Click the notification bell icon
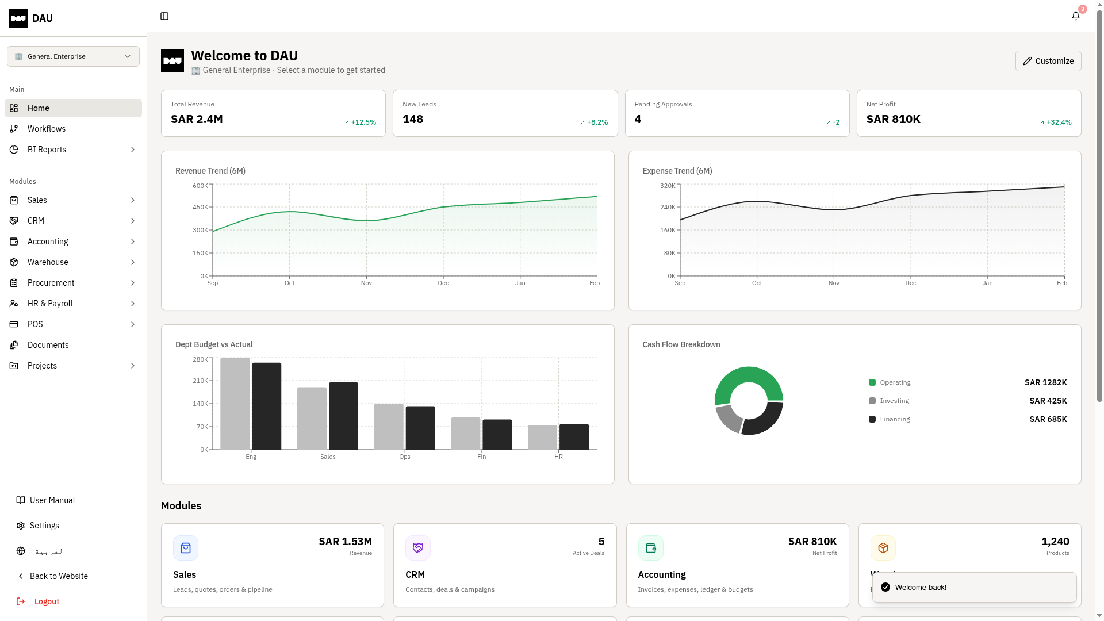 (x=1076, y=16)
